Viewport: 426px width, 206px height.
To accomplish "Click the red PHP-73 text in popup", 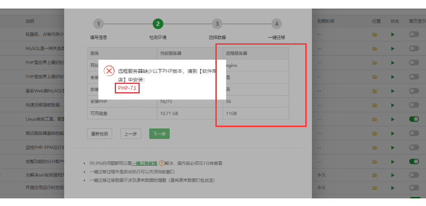I will click(x=127, y=88).
